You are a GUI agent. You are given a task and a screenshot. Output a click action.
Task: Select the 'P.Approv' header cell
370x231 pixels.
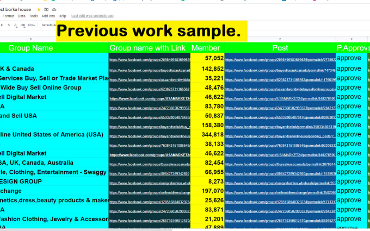click(351, 48)
